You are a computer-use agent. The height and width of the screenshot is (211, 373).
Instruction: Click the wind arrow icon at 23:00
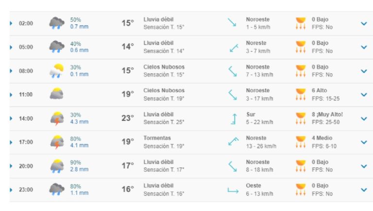click(x=233, y=190)
